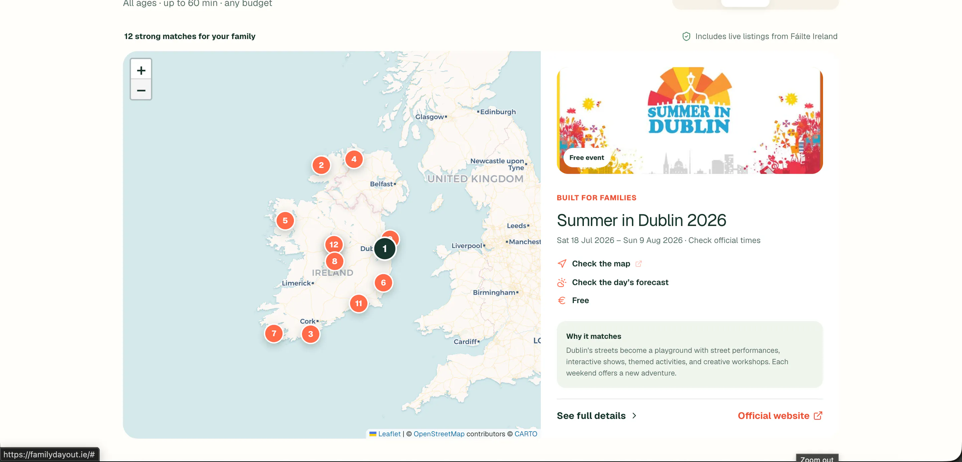Image resolution: width=962 pixels, height=462 pixels.
Task: Click the Summer in Dublin banner image
Action: click(x=689, y=120)
